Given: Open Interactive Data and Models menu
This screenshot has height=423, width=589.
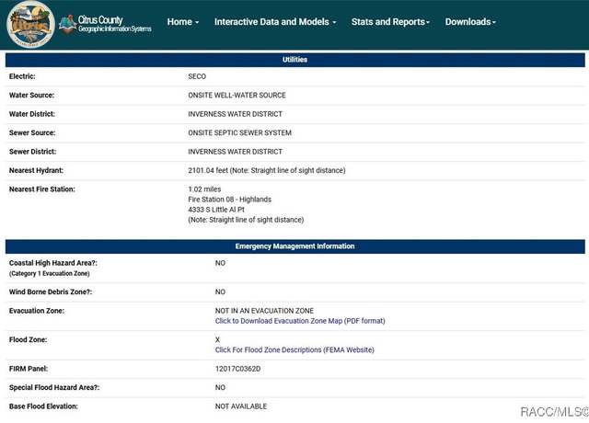Looking at the screenshot, I should pos(275,22).
